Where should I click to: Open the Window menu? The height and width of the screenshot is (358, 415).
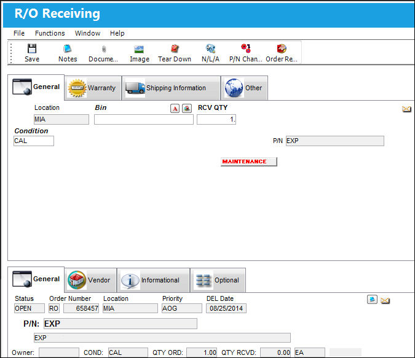coord(87,33)
